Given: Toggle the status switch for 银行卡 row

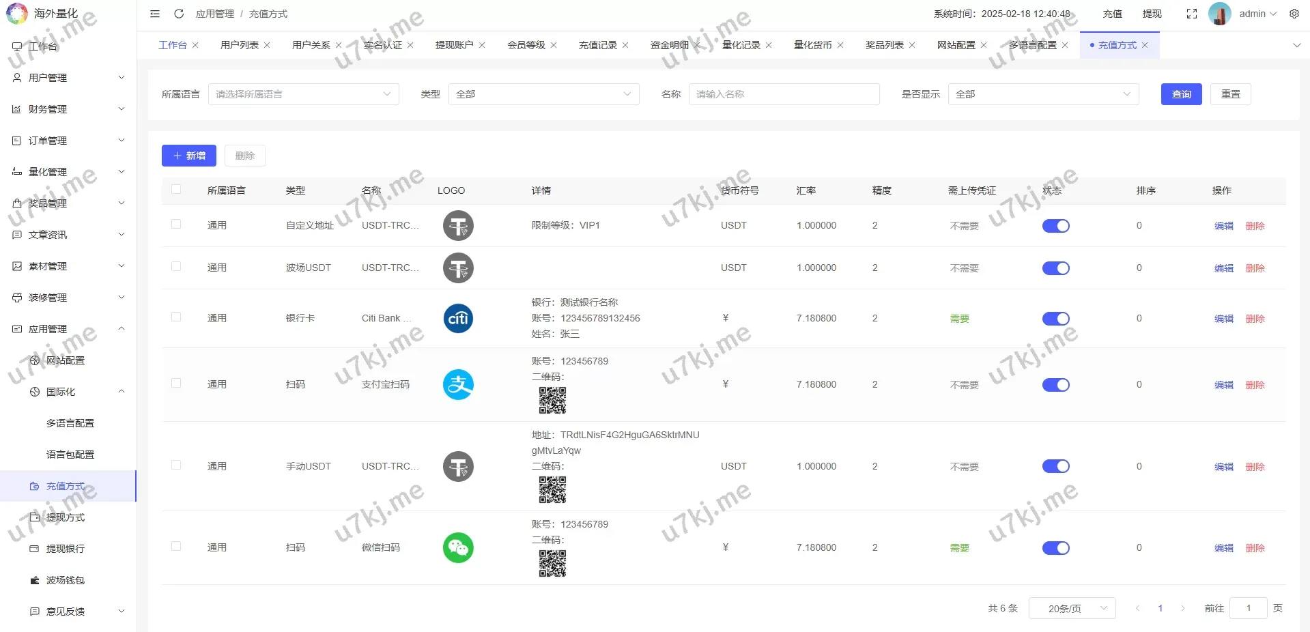Looking at the screenshot, I should [x=1055, y=318].
